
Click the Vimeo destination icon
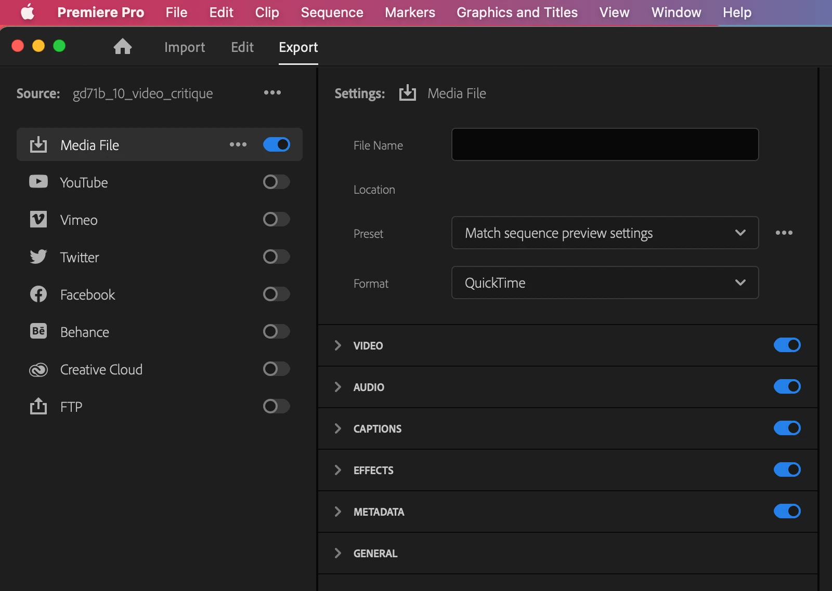tap(38, 219)
